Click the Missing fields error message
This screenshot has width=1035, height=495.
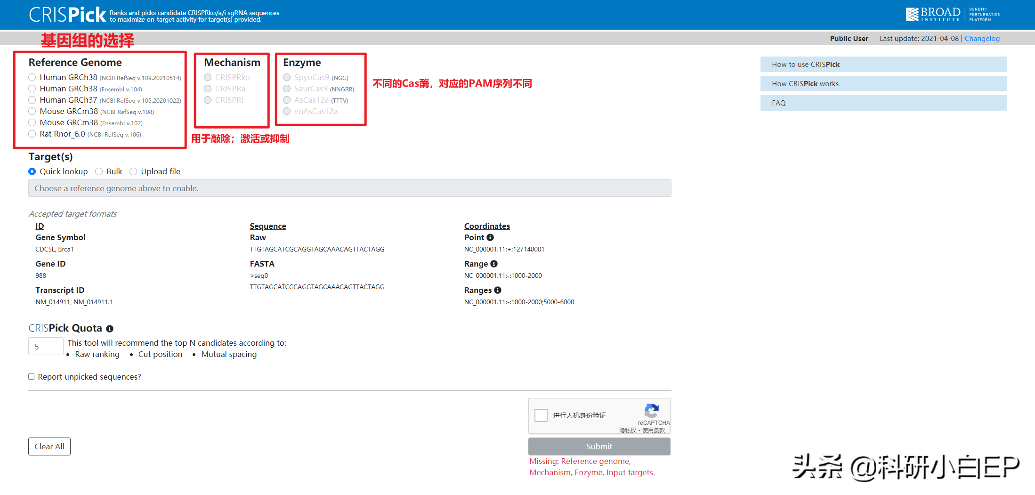[x=592, y=467]
